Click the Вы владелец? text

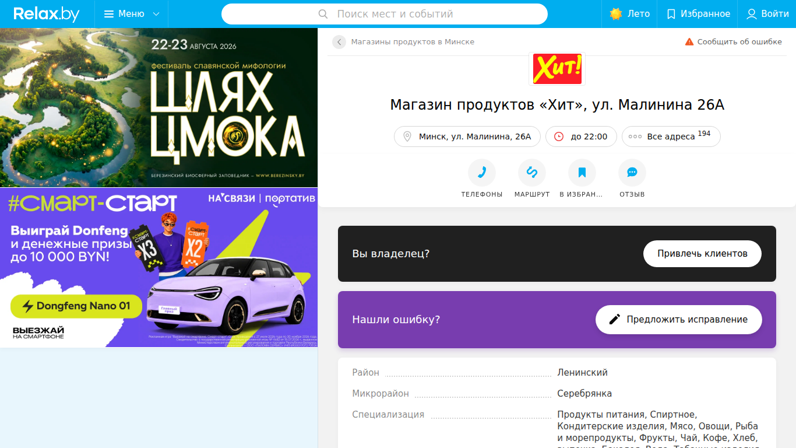(x=391, y=254)
